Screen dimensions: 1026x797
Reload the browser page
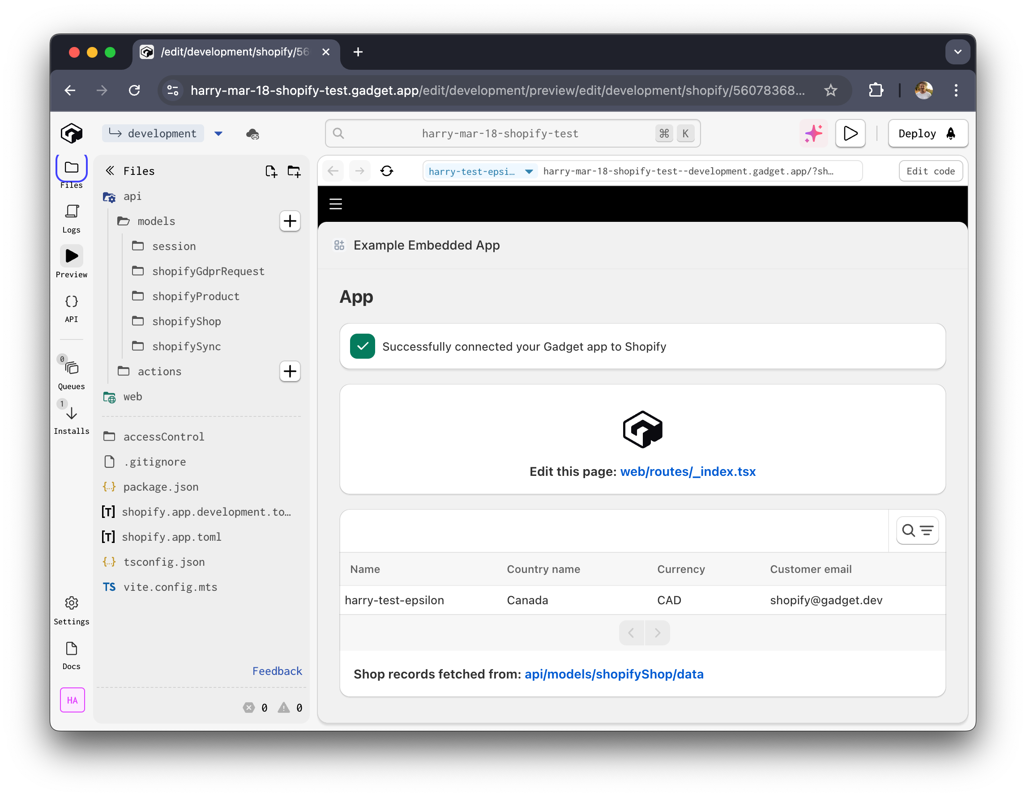coord(134,90)
